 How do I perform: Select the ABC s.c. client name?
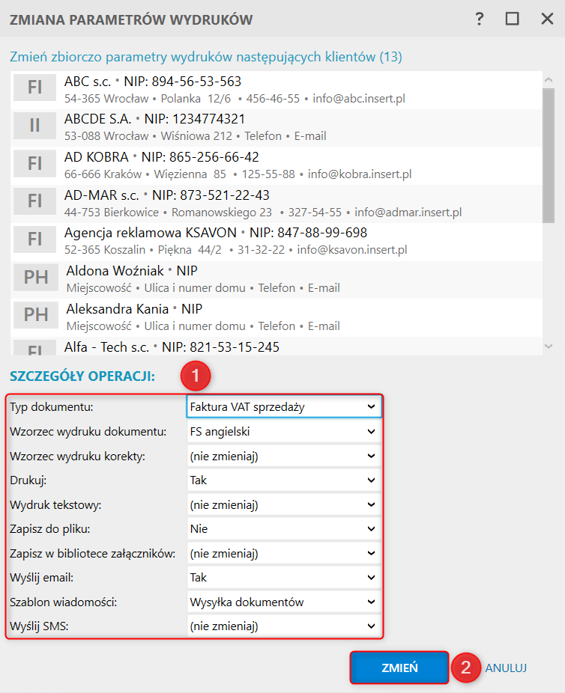pos(88,82)
